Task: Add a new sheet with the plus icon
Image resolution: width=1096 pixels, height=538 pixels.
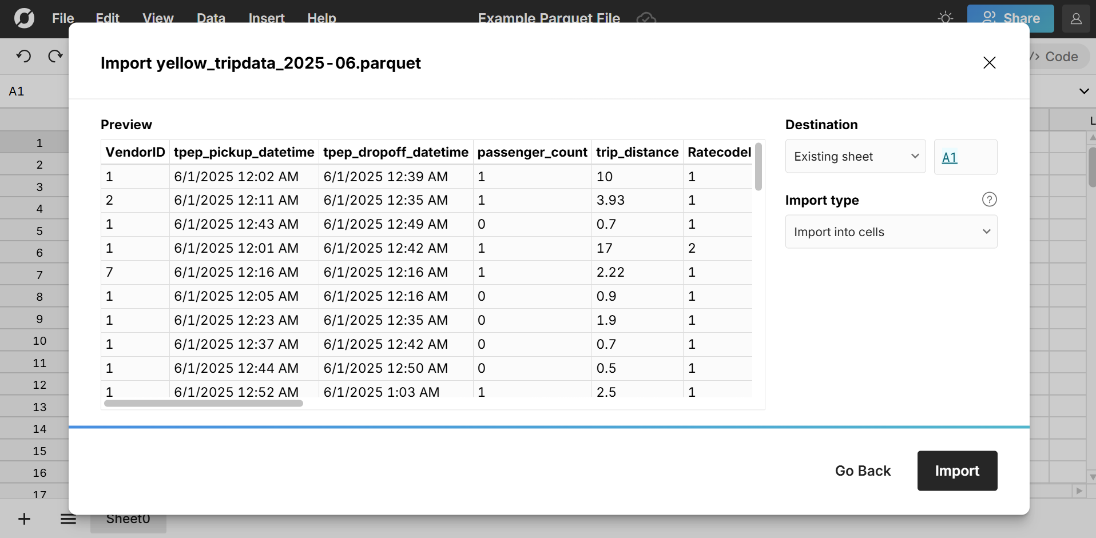Action: pyautogui.click(x=24, y=519)
